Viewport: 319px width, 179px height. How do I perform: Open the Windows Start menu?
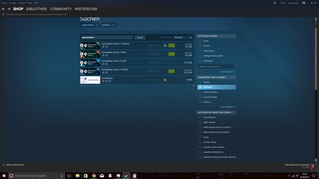tap(4, 176)
